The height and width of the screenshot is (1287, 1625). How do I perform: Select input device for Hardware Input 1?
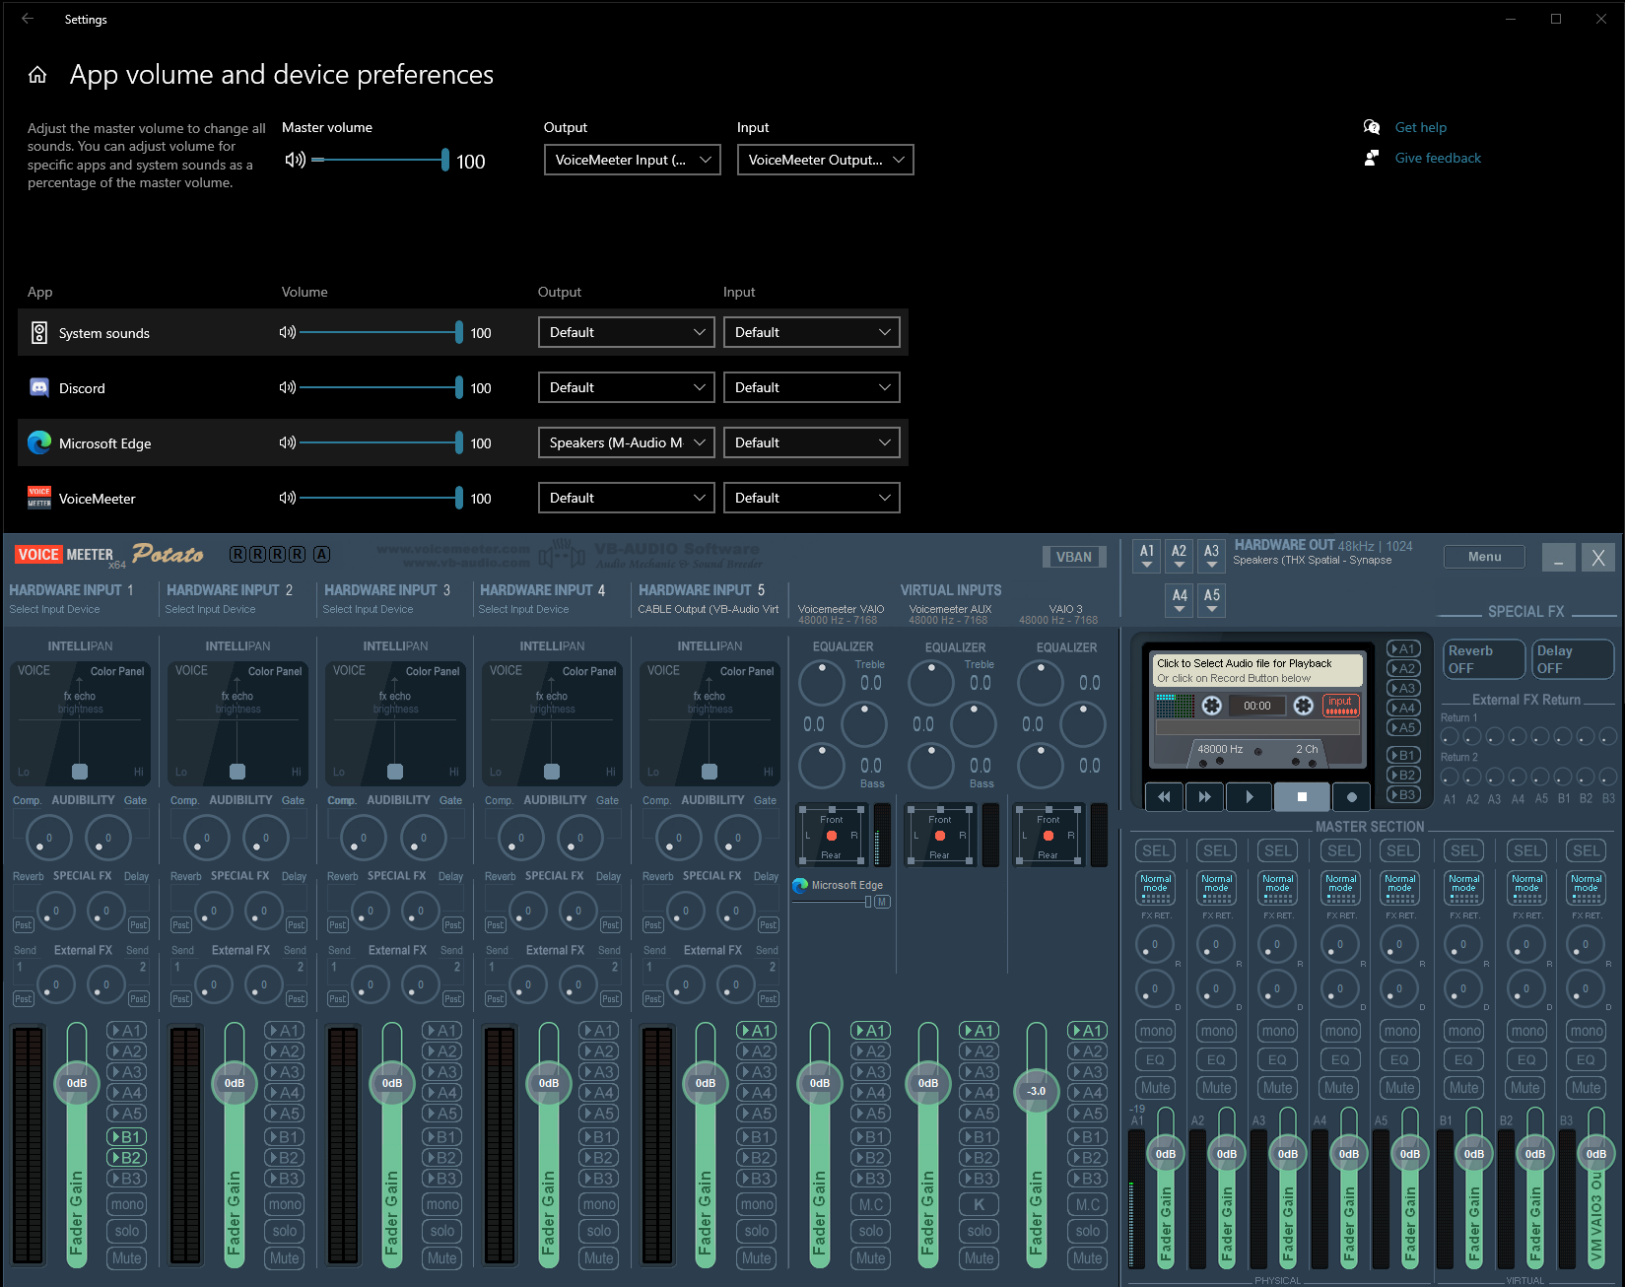pyautogui.click(x=55, y=609)
